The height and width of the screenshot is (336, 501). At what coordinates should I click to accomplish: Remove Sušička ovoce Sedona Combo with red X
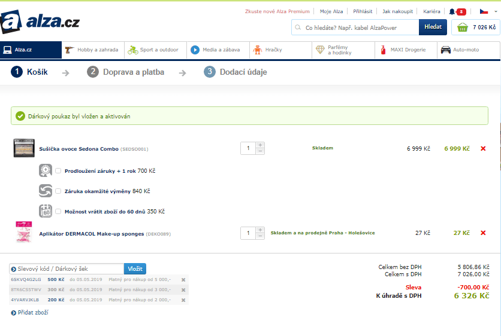[483, 148]
